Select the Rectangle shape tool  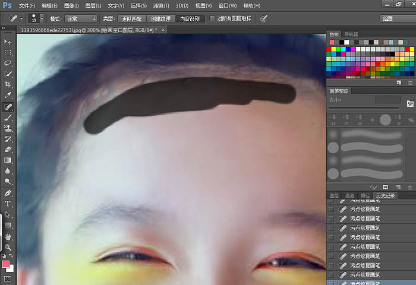pyautogui.click(x=8, y=225)
